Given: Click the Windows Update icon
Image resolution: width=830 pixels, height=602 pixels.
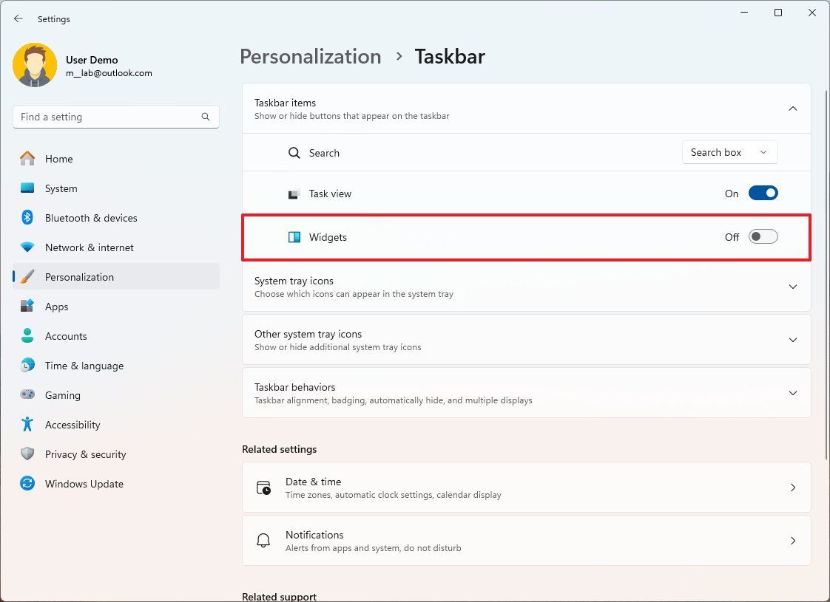Looking at the screenshot, I should [27, 484].
